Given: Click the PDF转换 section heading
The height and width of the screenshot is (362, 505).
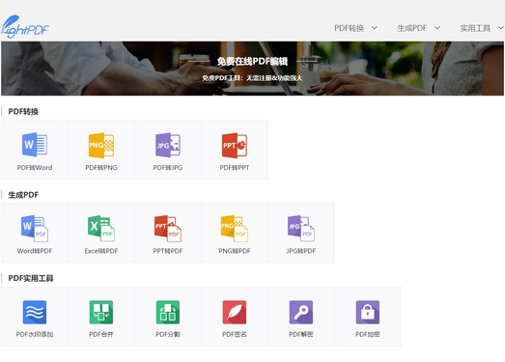Looking at the screenshot, I should click(x=23, y=111).
